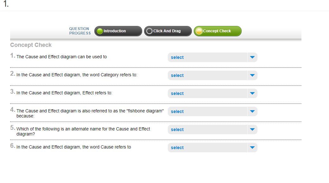Click the yellow Concept Check circle icon
The height and width of the screenshot is (183, 329).
coord(199,31)
